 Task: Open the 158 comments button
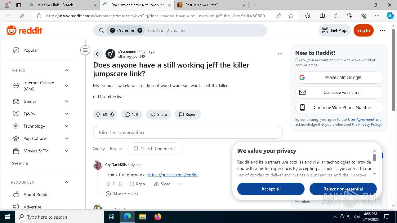[x=132, y=115]
